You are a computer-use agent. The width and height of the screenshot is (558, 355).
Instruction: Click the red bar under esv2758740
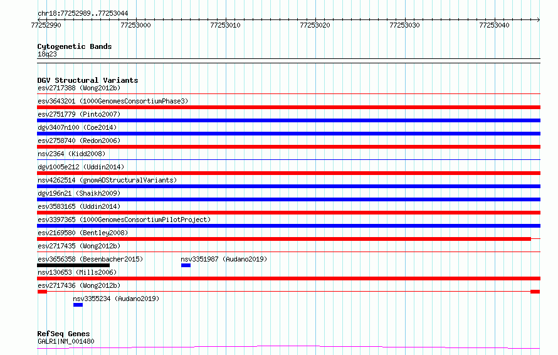[x=288, y=147]
